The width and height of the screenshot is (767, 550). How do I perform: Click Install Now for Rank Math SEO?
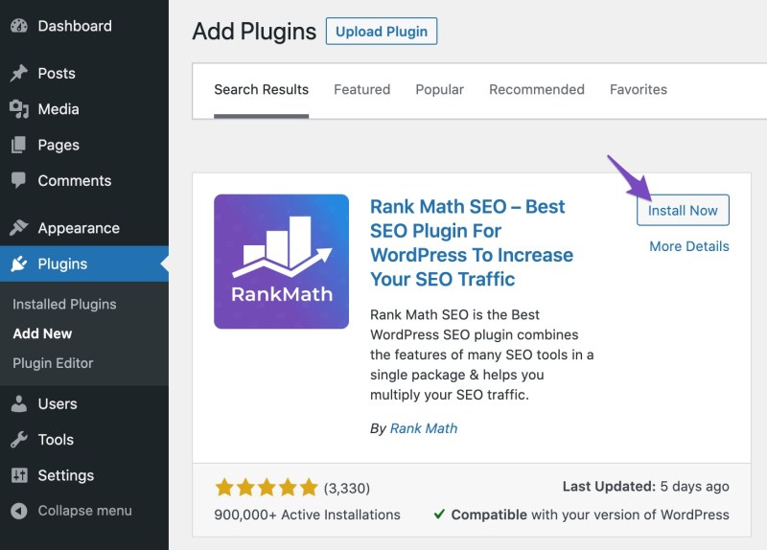pyautogui.click(x=683, y=210)
